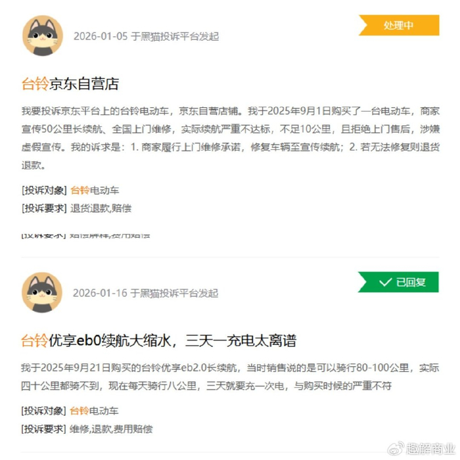Click the orange 台铃 in first title
This screenshot has height=460, width=460.
tap(35, 84)
